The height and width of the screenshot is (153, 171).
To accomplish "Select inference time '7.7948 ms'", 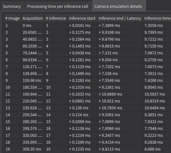I will tap(157, 129).
